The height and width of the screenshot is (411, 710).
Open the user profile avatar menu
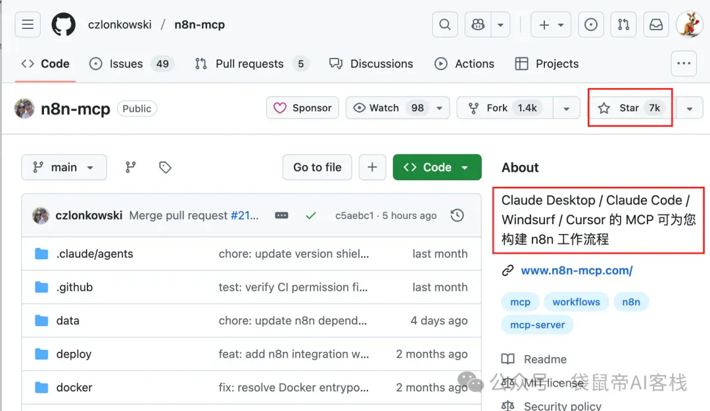click(689, 24)
